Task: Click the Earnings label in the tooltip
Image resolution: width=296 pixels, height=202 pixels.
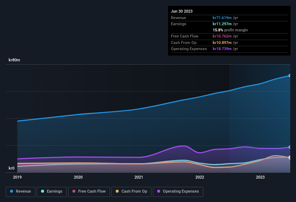Action: click(178, 24)
